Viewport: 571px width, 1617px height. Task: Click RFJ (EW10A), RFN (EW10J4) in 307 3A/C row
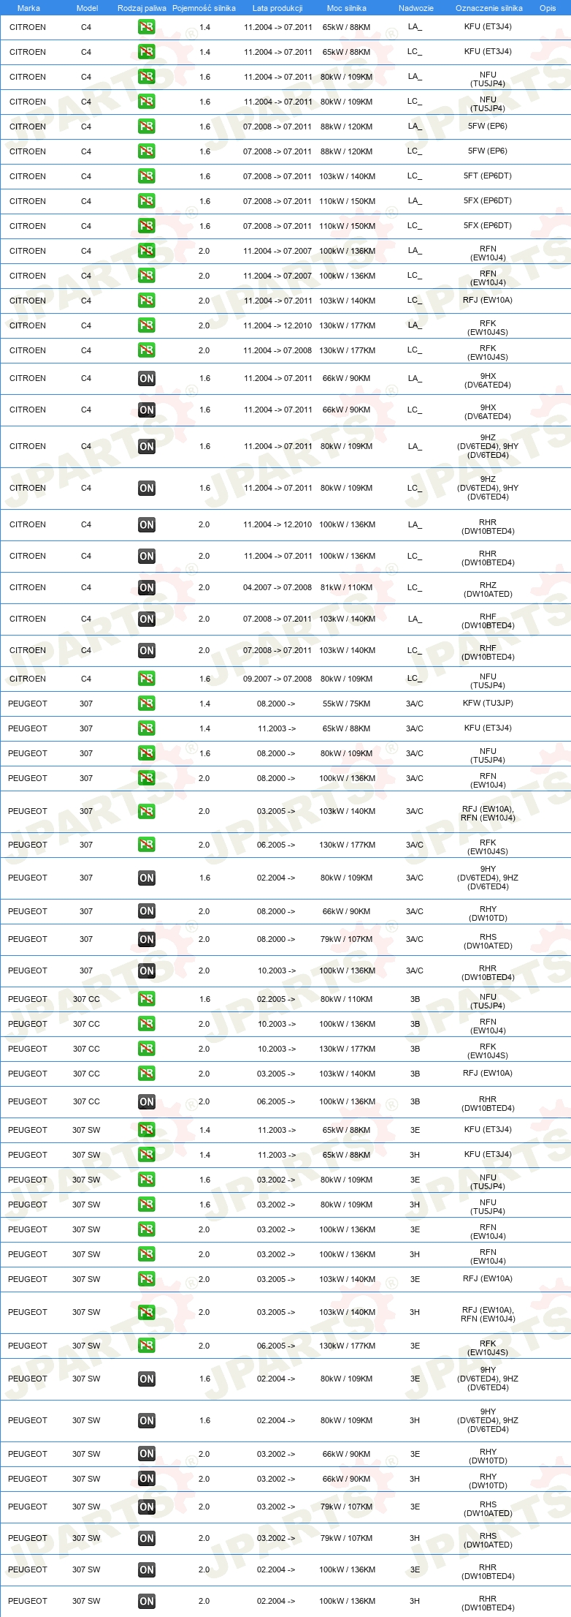point(488,814)
